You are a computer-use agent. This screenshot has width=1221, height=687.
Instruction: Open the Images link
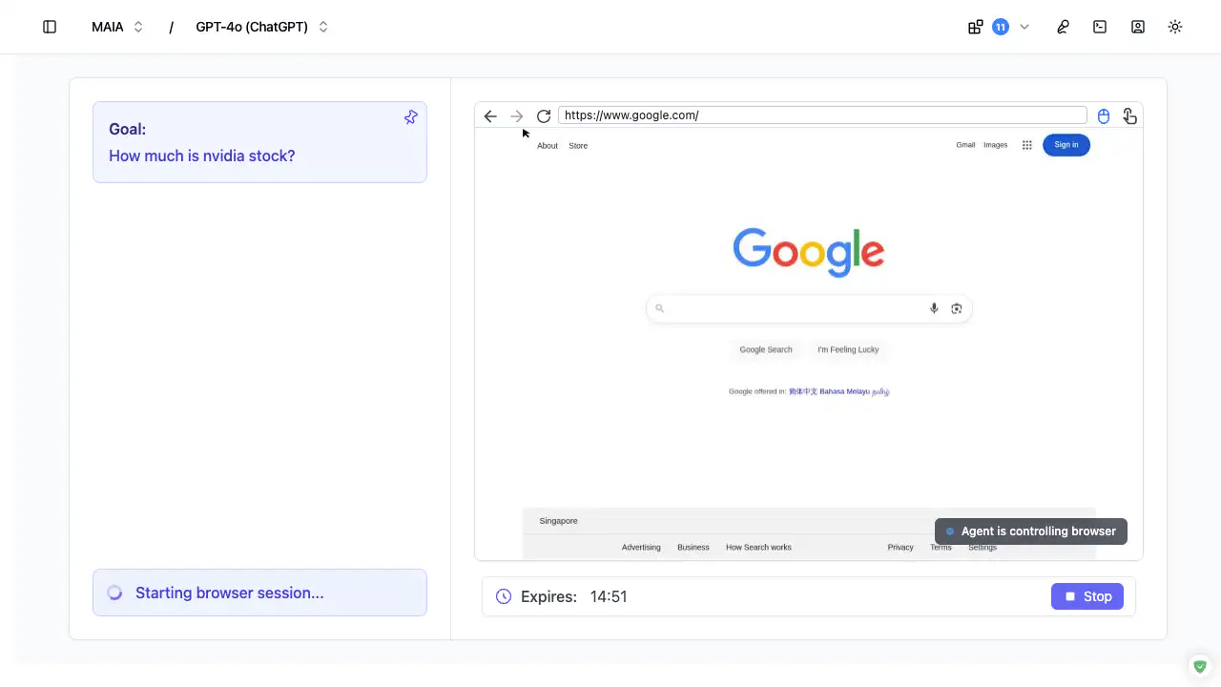click(995, 145)
